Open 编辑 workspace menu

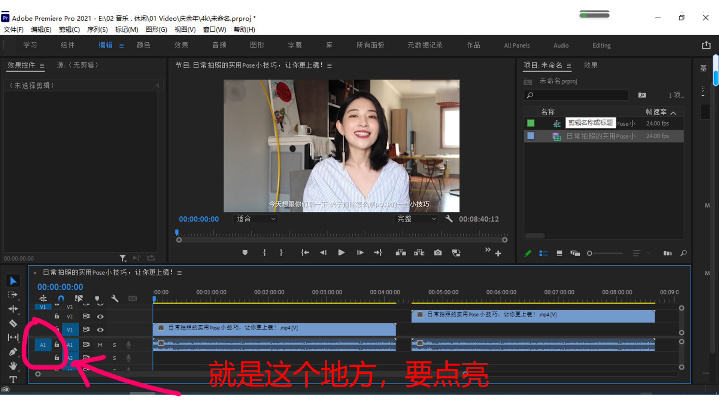tap(121, 46)
